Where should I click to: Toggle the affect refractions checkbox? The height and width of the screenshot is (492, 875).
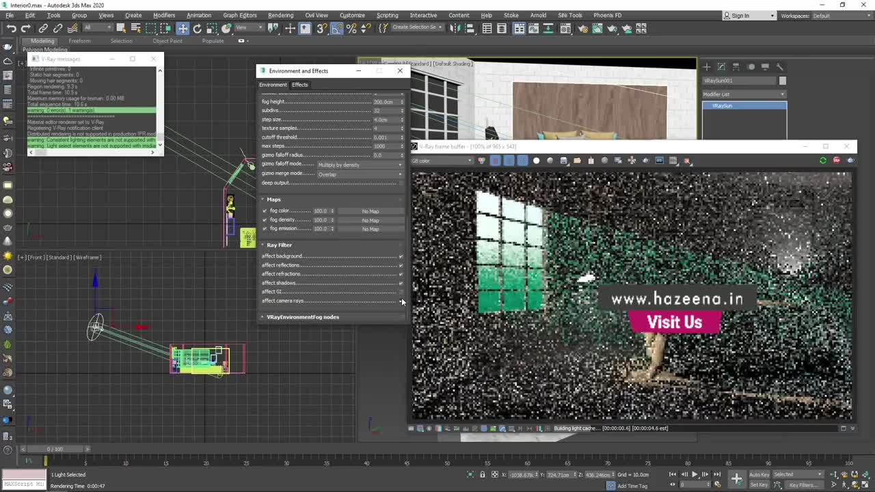[401, 274]
